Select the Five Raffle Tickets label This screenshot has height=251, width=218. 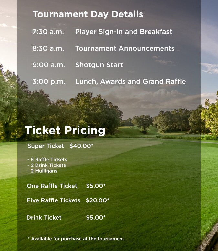(54, 200)
